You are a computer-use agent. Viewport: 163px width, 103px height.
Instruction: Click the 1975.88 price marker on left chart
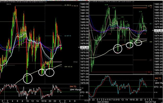pyautogui.click(x=84, y=47)
